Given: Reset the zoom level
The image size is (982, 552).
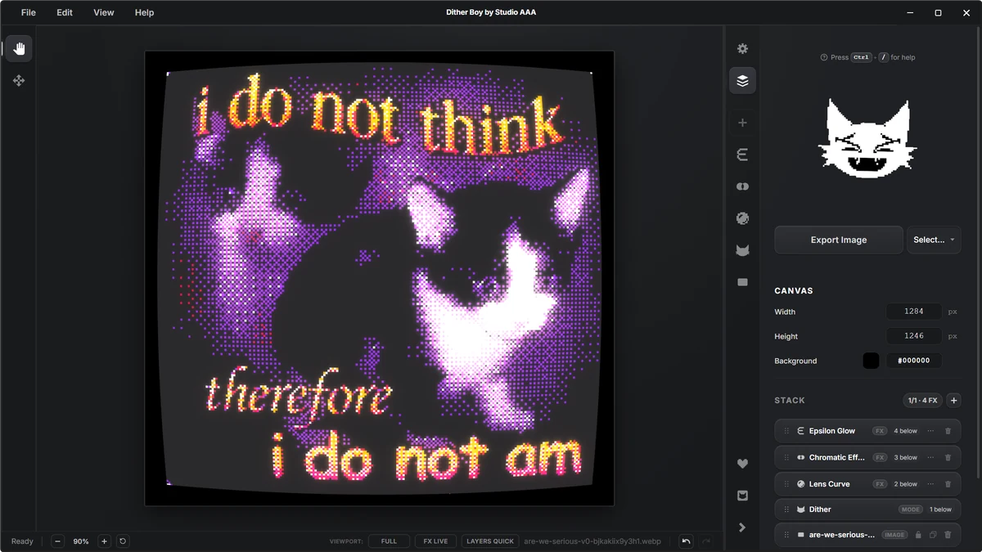Looking at the screenshot, I should click(x=123, y=541).
